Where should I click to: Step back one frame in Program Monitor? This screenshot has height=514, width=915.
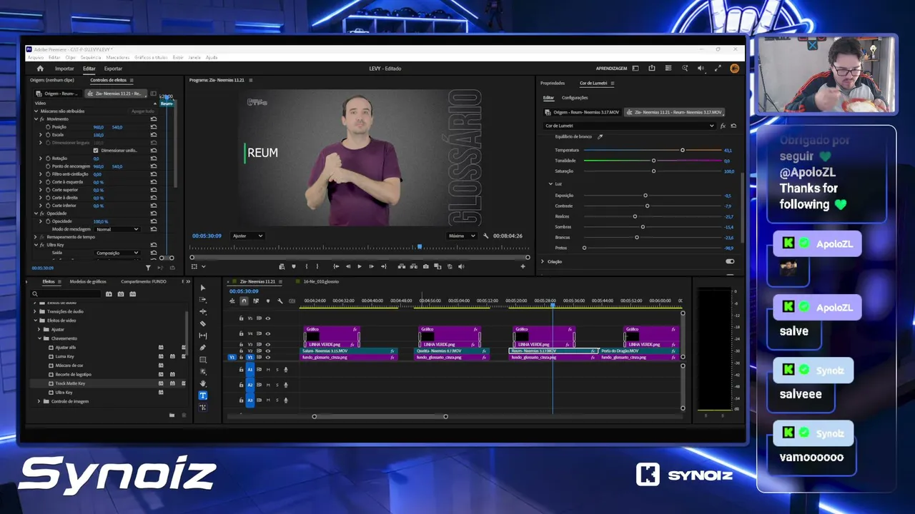348,266
